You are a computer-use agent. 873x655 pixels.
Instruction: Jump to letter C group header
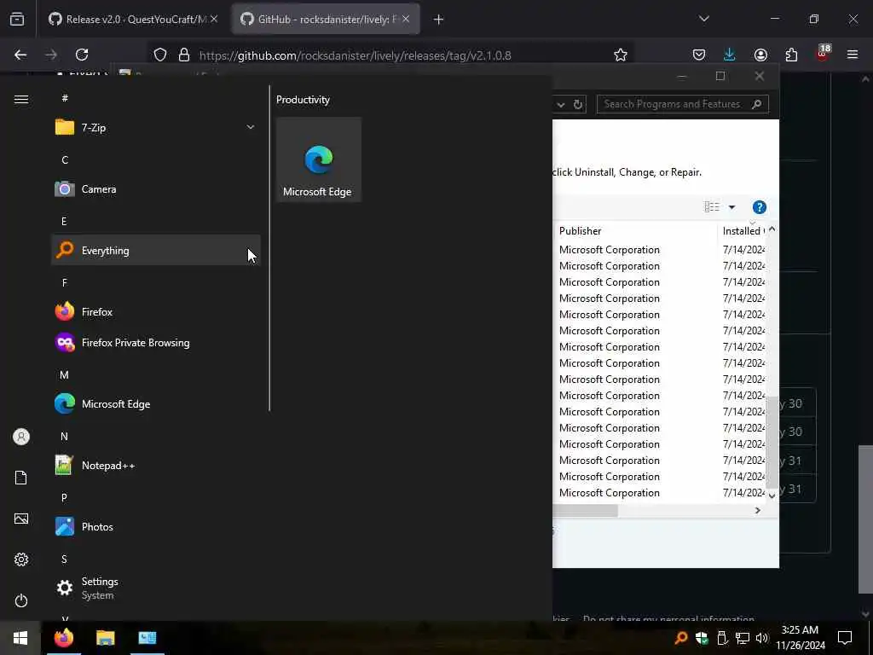[65, 159]
